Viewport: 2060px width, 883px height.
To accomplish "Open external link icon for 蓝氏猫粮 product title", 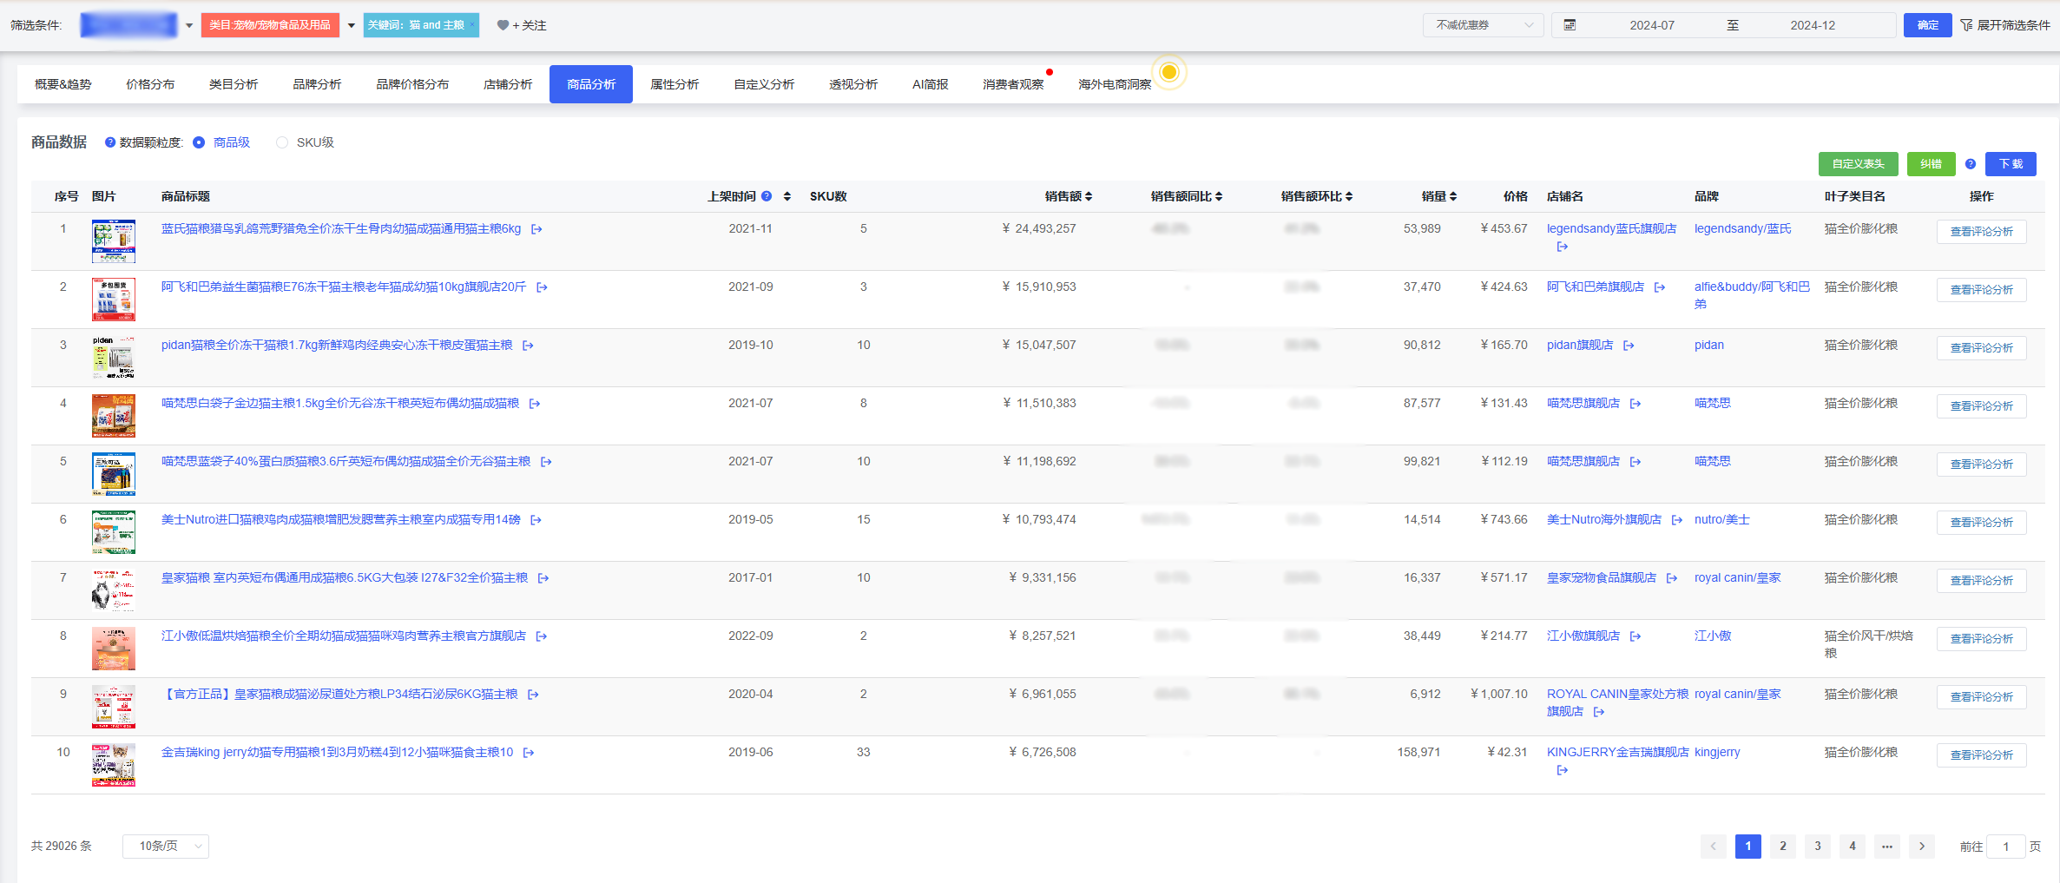I will point(536,229).
